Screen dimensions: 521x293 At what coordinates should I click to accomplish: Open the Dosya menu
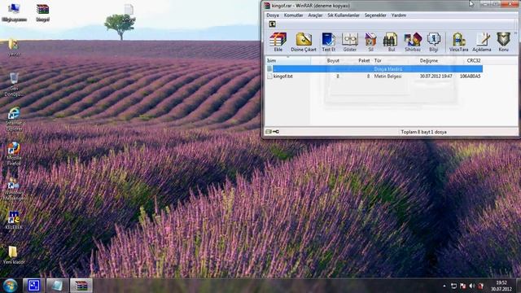coord(273,15)
